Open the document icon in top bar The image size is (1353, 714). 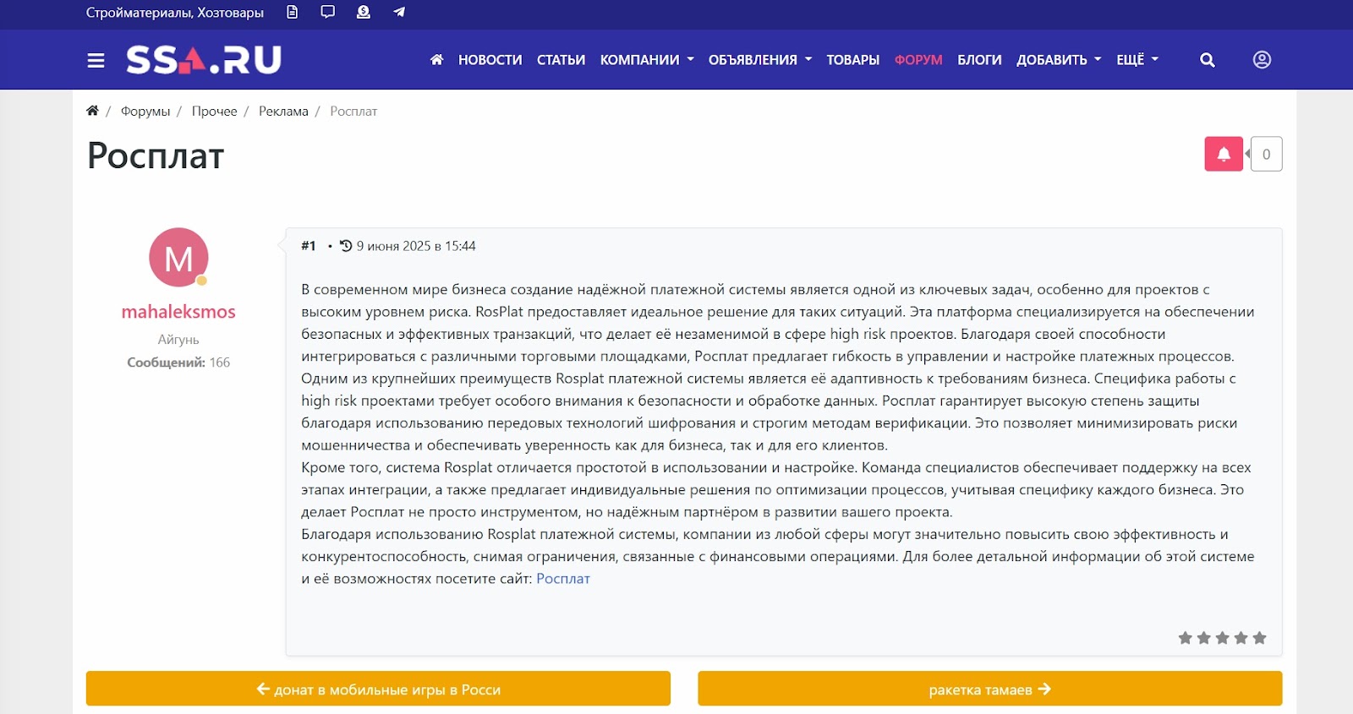tap(293, 12)
